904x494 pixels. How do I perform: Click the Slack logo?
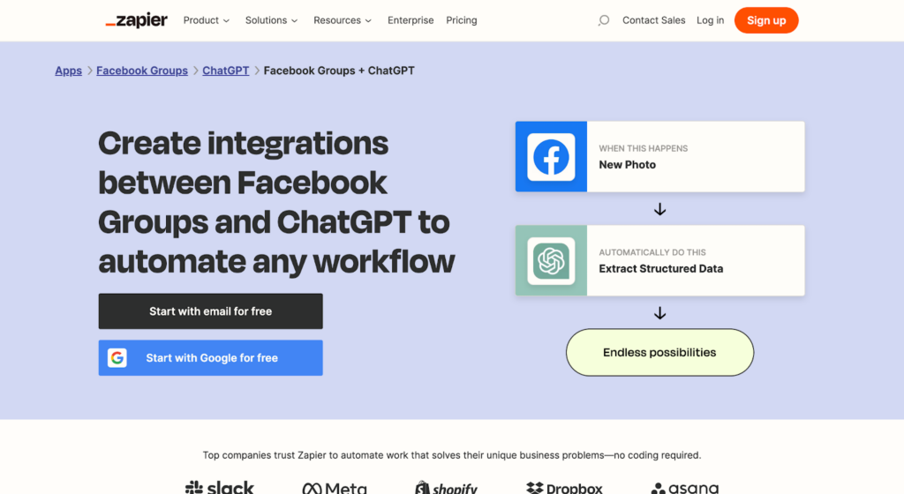pyautogui.click(x=219, y=487)
